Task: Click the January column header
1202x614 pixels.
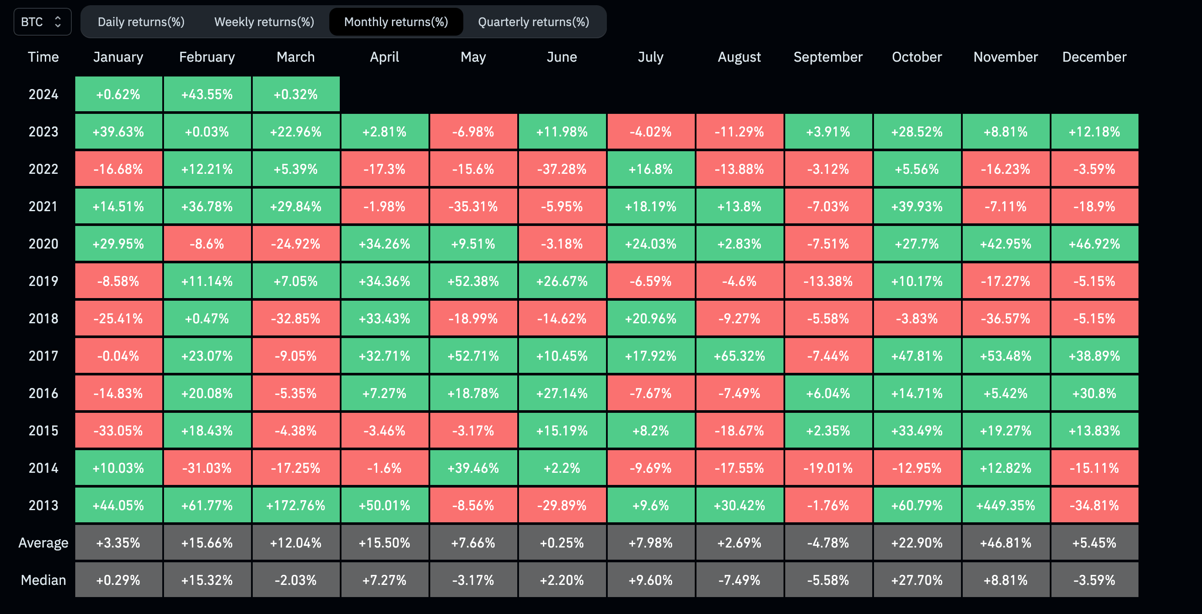Action: 118,57
